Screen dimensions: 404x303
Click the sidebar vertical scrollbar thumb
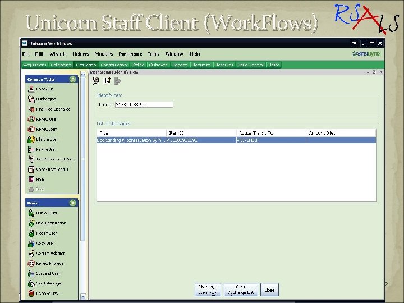[x=83, y=159]
